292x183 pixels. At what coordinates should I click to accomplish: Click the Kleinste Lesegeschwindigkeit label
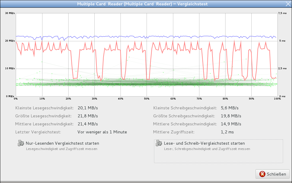[44, 108]
